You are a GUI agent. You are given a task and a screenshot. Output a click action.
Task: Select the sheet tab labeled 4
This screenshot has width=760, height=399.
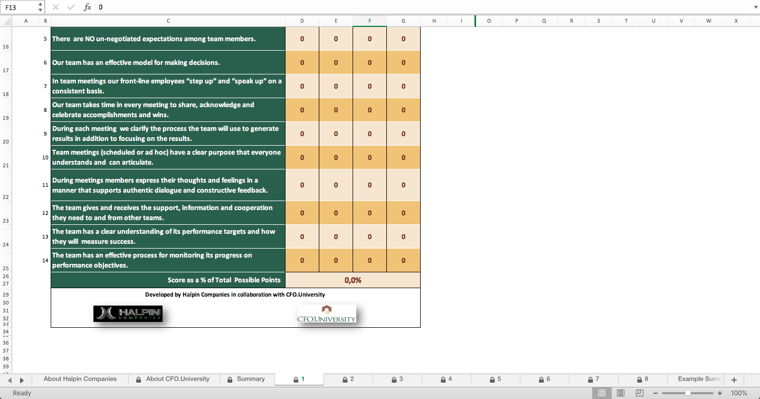(446, 379)
